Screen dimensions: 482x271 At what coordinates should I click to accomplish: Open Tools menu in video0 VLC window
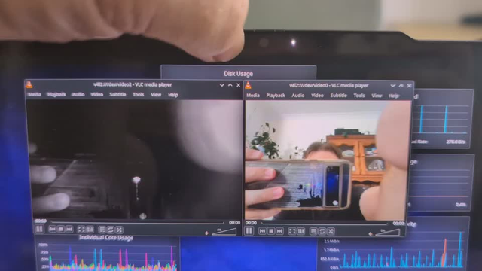[x=359, y=96]
